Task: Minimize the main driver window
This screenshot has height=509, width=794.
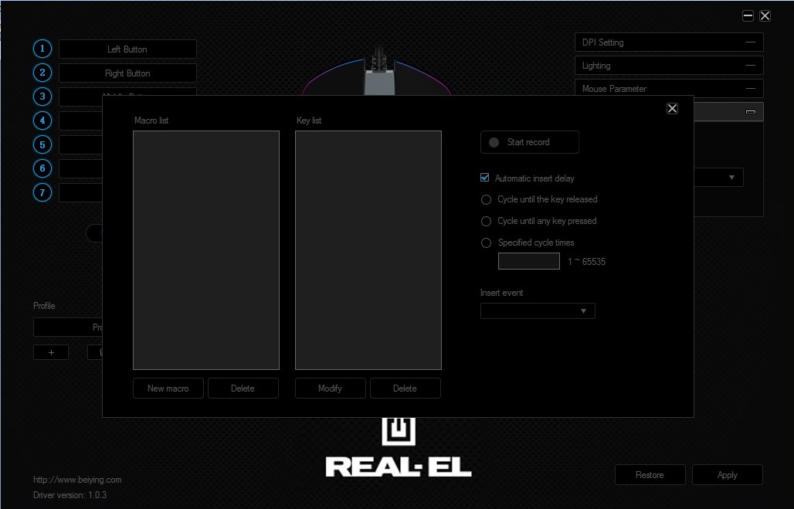Action: click(x=748, y=15)
